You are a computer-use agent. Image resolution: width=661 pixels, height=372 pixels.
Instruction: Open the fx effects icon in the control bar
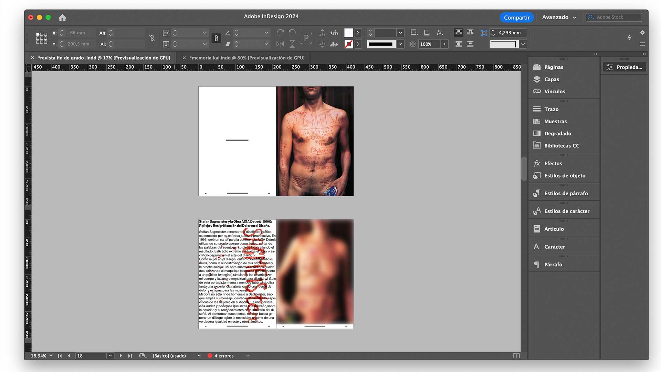pyautogui.click(x=440, y=33)
